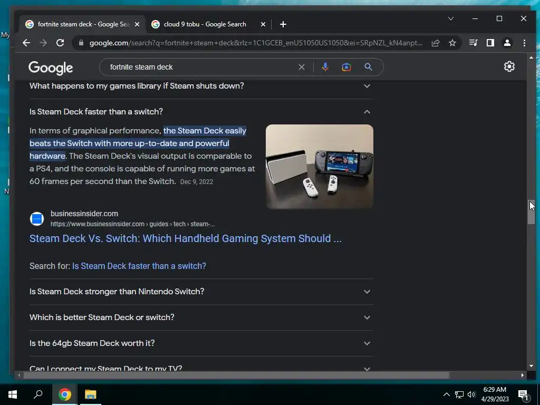Image resolution: width=540 pixels, height=405 pixels.
Task: Open the Steam Deck and Switch photo
Action: [x=319, y=166]
